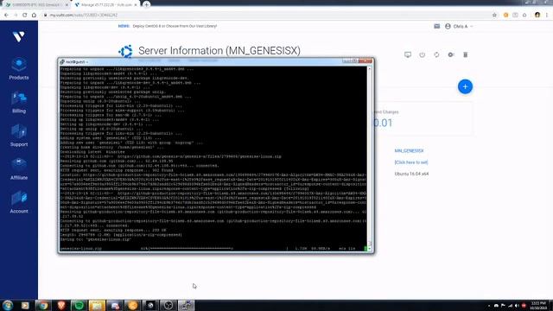This screenshot has width=553, height=311.
Task: Open Spotify from the taskbar
Action: point(79,305)
